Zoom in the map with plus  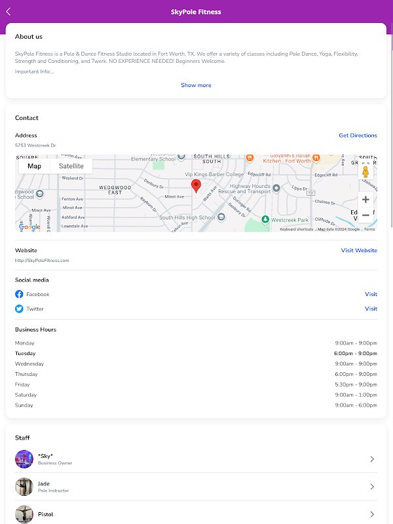click(365, 200)
